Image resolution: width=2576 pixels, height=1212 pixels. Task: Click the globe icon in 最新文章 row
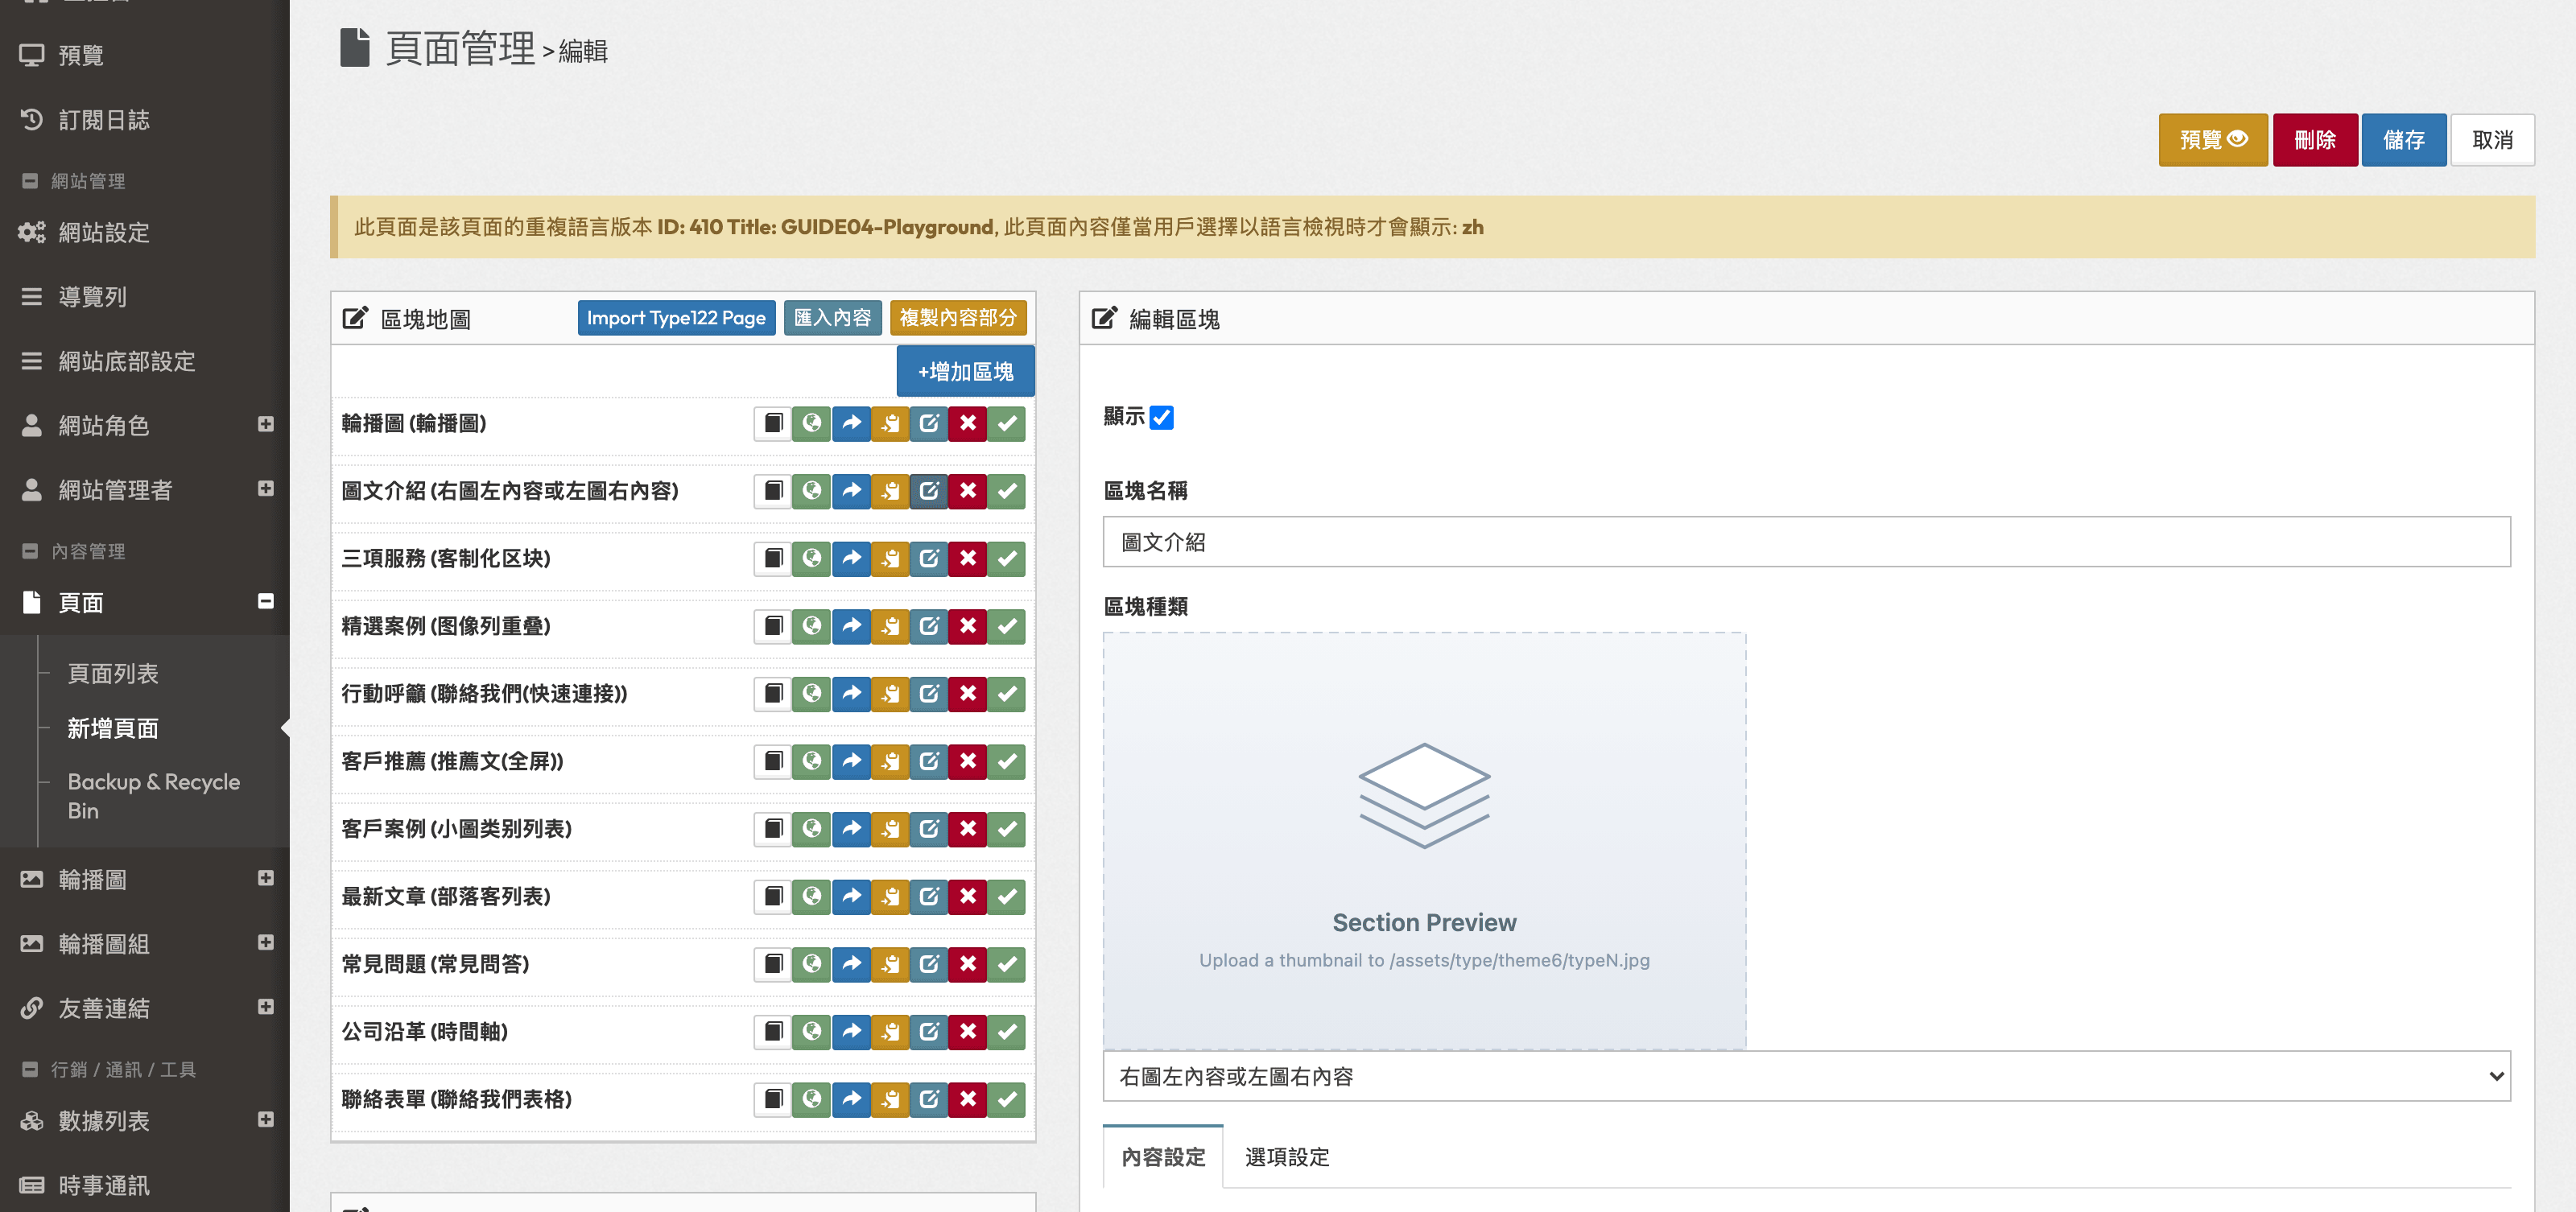pos(811,897)
